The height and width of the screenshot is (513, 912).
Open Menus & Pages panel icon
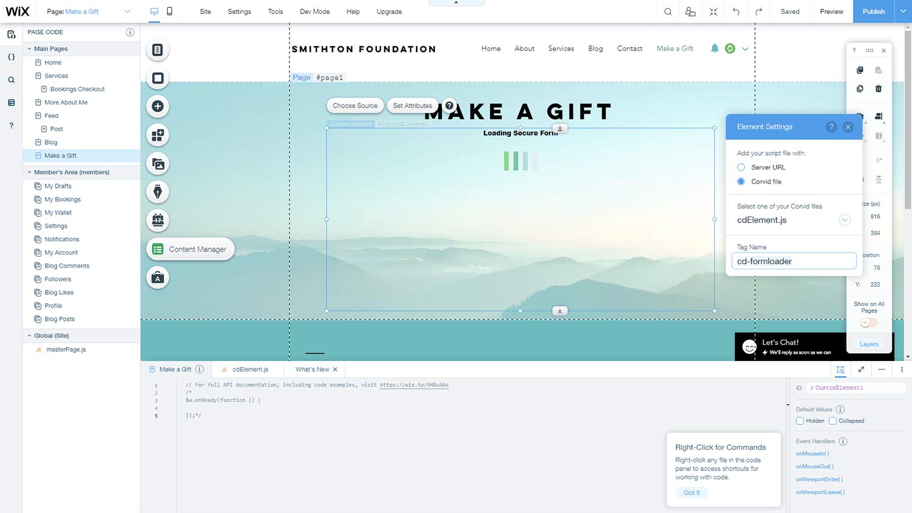click(157, 50)
